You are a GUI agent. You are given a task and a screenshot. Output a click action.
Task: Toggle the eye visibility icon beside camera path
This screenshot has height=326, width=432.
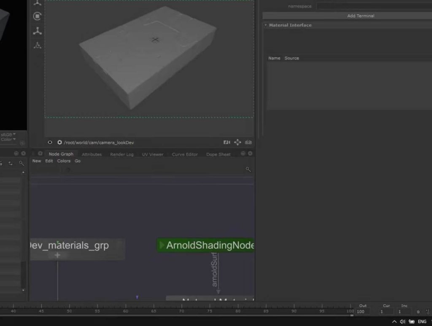click(x=50, y=143)
